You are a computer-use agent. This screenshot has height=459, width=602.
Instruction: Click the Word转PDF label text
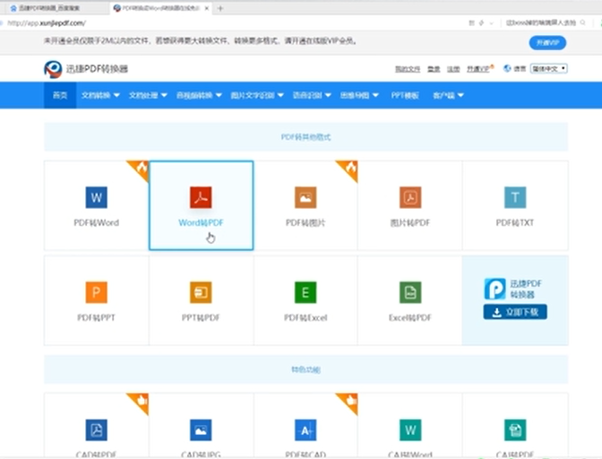(201, 223)
